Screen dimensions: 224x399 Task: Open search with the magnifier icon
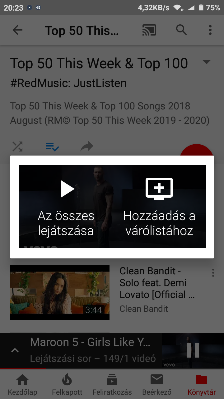pos(181,30)
